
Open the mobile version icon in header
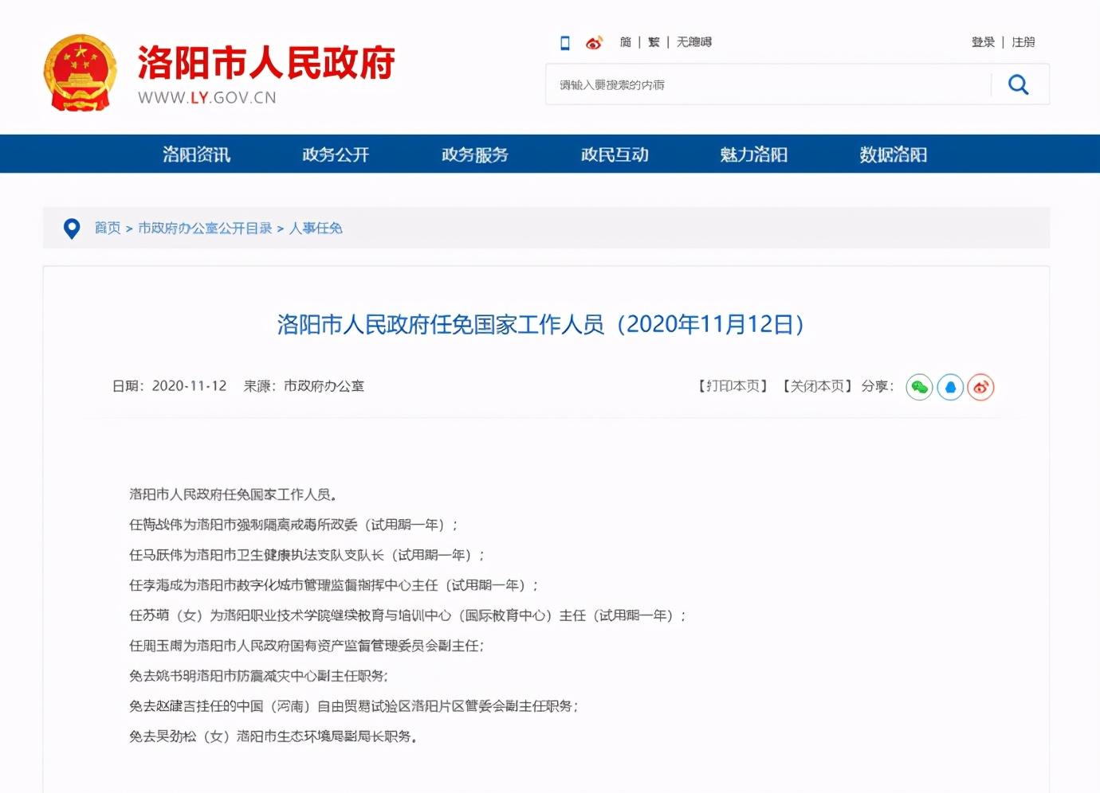(564, 42)
